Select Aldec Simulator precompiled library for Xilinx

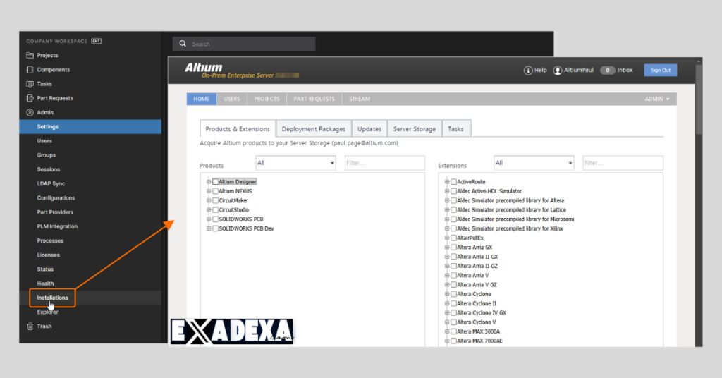(x=510, y=228)
